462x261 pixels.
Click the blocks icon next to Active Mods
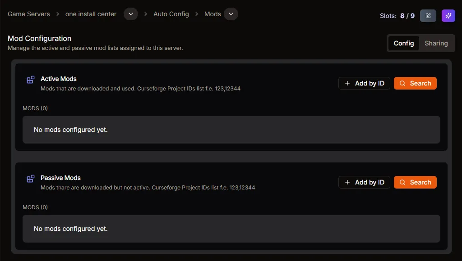click(30, 79)
